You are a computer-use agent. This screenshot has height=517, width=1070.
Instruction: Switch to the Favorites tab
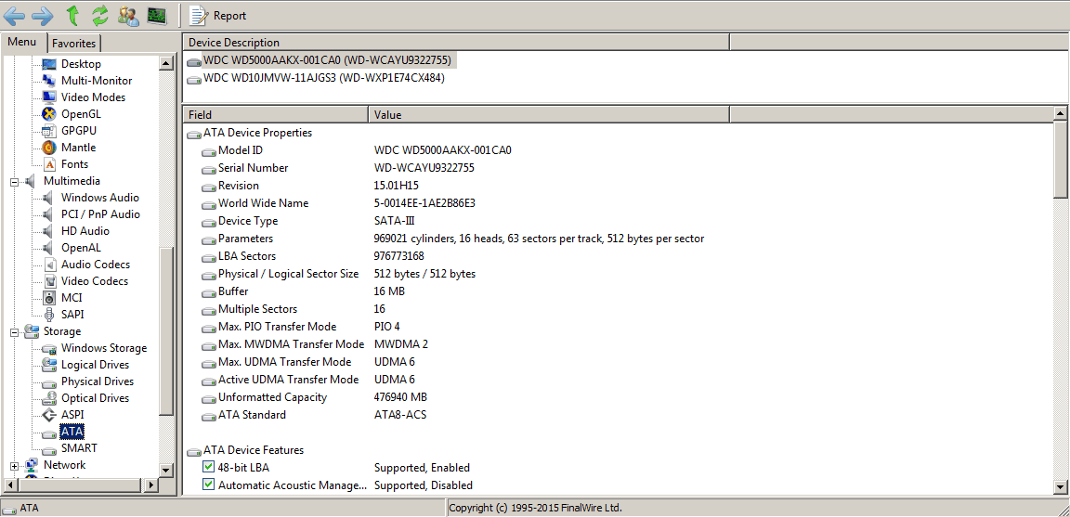point(73,44)
